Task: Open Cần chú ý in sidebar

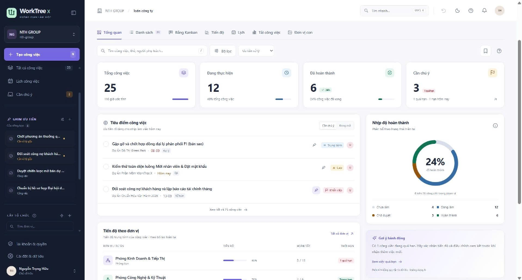Action: pyautogui.click(x=40, y=94)
